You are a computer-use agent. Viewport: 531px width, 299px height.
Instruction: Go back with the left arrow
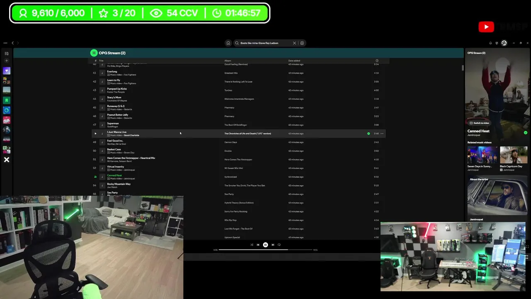12,43
